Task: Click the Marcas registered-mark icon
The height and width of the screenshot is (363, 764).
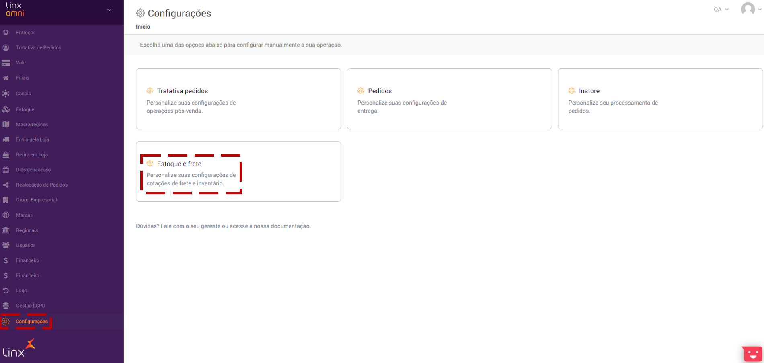Action: [6, 215]
